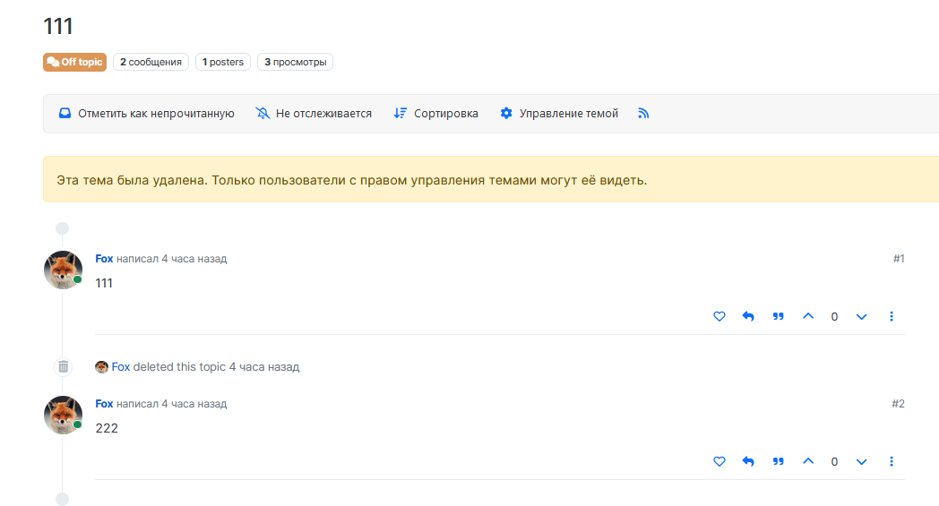Open the Сортировка dropdown
939x506 pixels.
(436, 113)
